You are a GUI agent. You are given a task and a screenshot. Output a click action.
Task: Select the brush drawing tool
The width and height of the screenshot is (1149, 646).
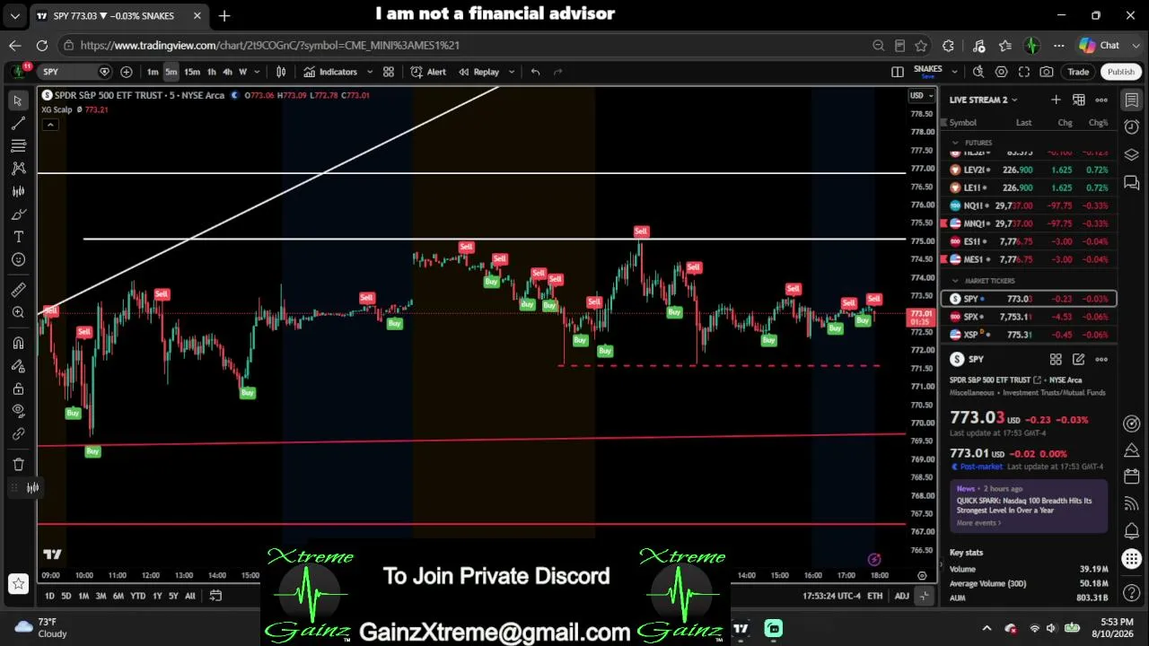18,214
